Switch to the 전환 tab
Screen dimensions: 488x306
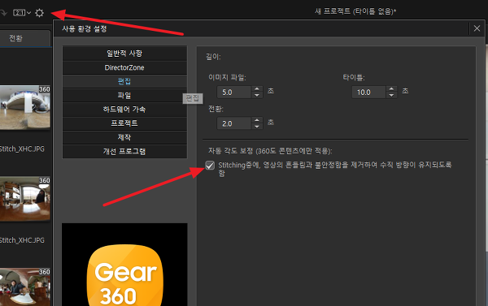pos(25,38)
